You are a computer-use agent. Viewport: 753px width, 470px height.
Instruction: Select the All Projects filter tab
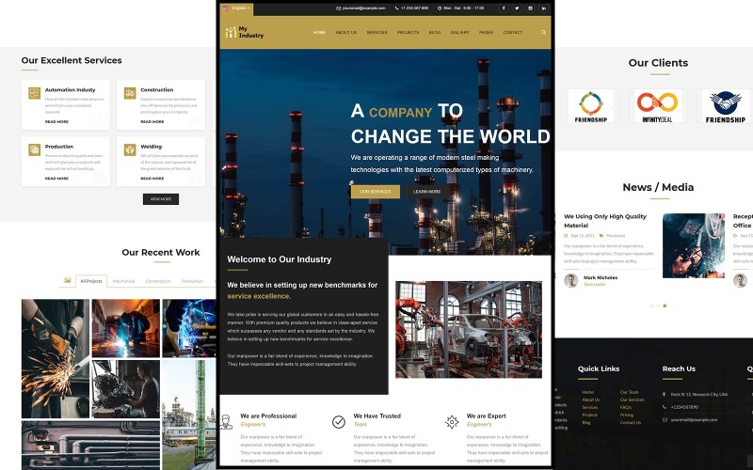pos(91,281)
